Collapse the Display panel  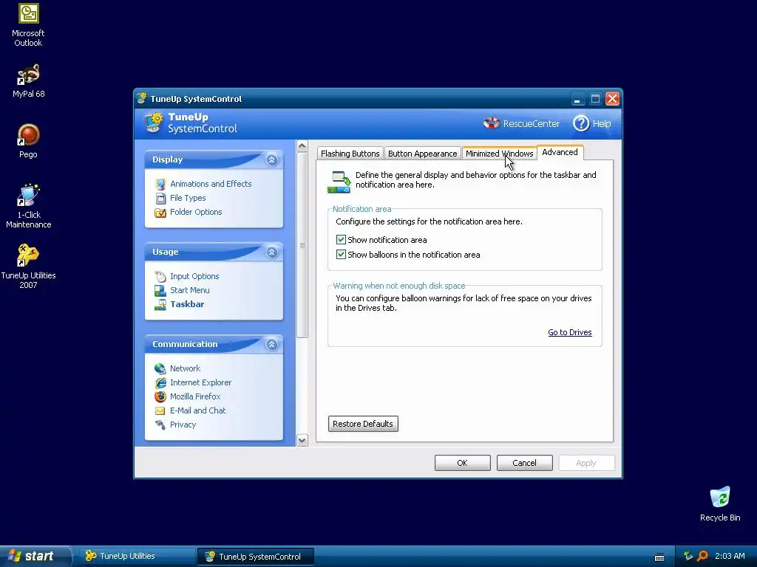272,160
